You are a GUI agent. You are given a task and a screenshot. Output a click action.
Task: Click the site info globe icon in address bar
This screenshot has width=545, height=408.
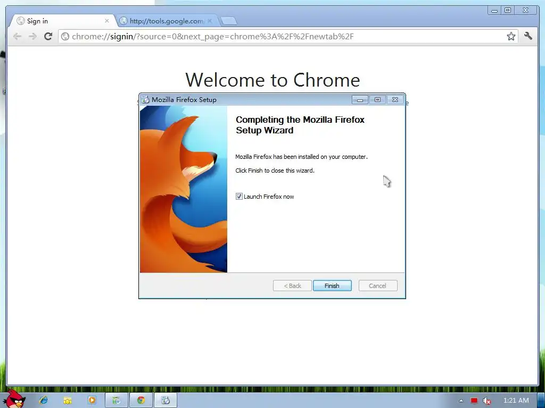click(x=65, y=37)
